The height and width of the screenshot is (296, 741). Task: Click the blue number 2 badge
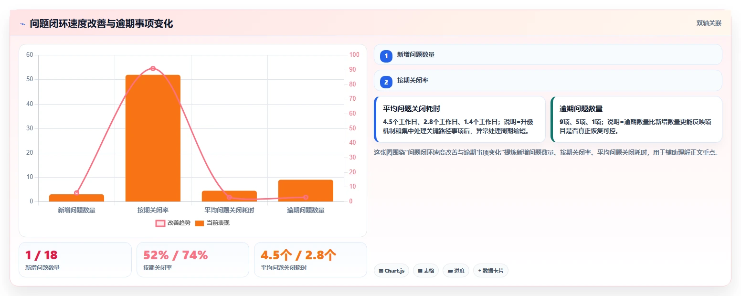386,82
